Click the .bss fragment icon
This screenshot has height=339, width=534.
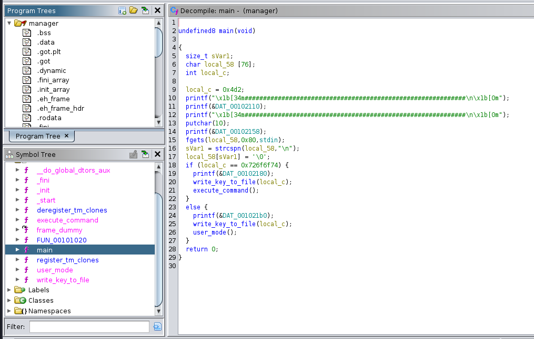pos(27,33)
